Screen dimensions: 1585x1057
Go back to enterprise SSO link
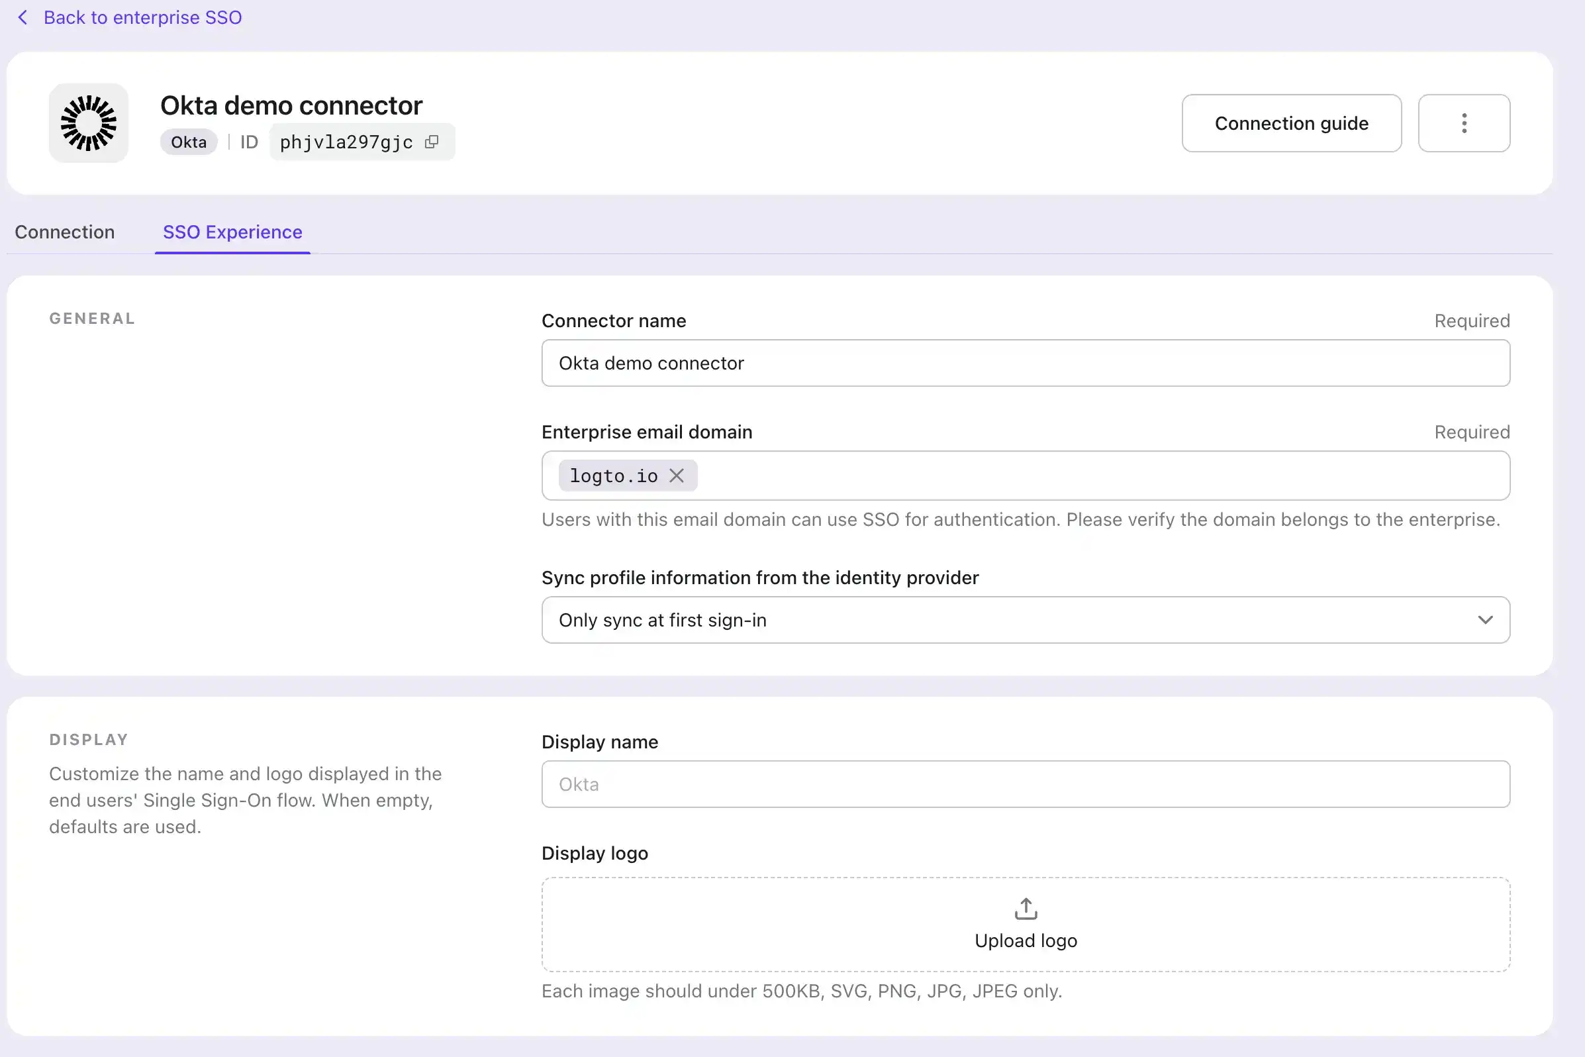142,17
